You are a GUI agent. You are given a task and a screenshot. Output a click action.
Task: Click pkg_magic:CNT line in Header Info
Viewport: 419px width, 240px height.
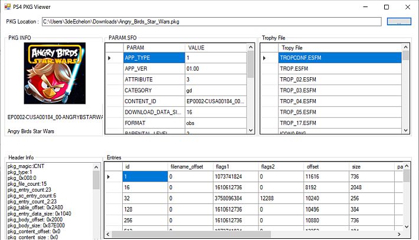pos(26,166)
